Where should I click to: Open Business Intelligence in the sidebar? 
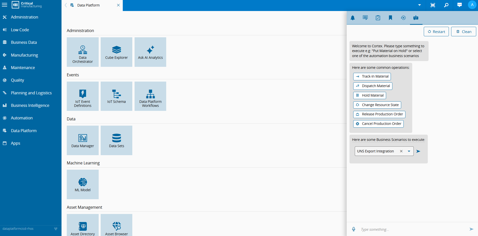(x=31, y=105)
